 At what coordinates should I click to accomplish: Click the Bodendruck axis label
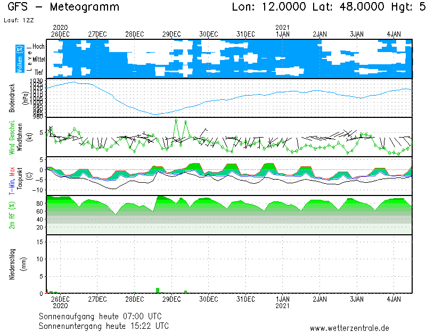click(x=12, y=98)
